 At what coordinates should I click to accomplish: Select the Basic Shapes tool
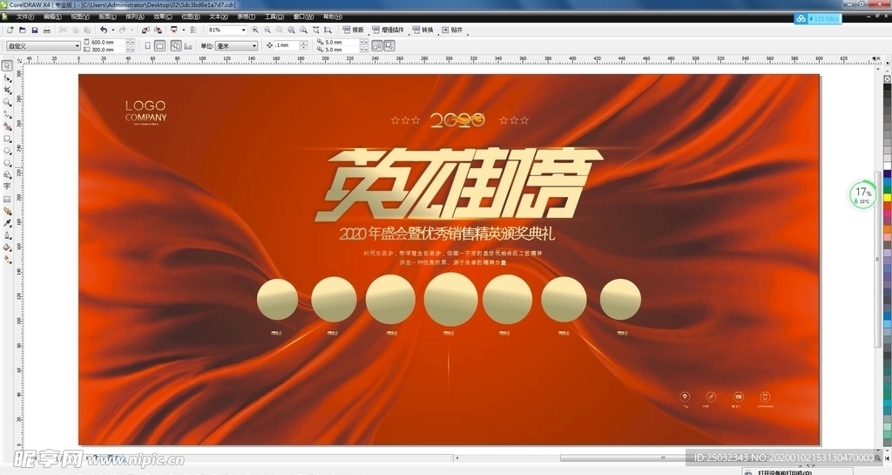(7, 174)
